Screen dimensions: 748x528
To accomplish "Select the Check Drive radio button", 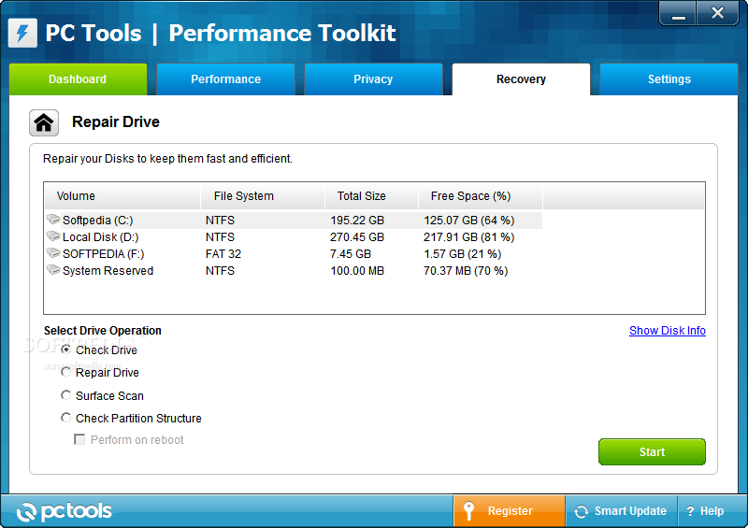I will pyautogui.click(x=65, y=350).
